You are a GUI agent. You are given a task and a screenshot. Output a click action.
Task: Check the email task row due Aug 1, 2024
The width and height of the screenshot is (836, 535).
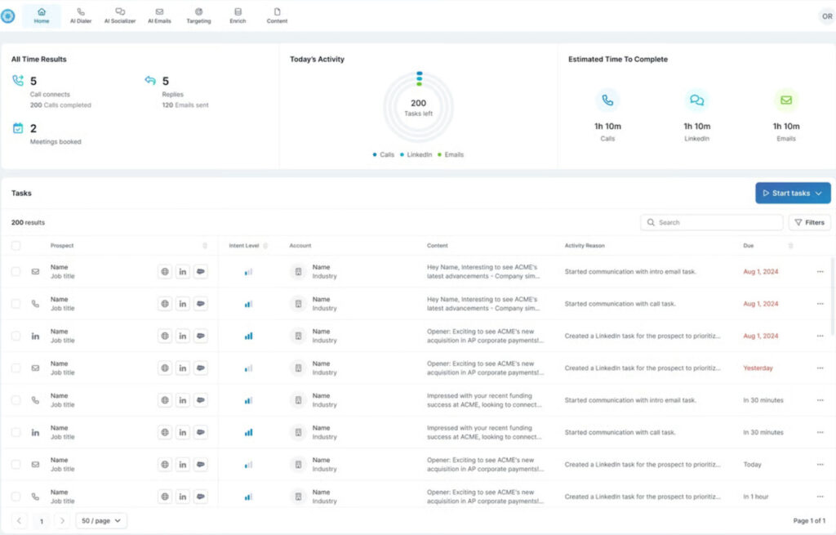click(x=16, y=271)
